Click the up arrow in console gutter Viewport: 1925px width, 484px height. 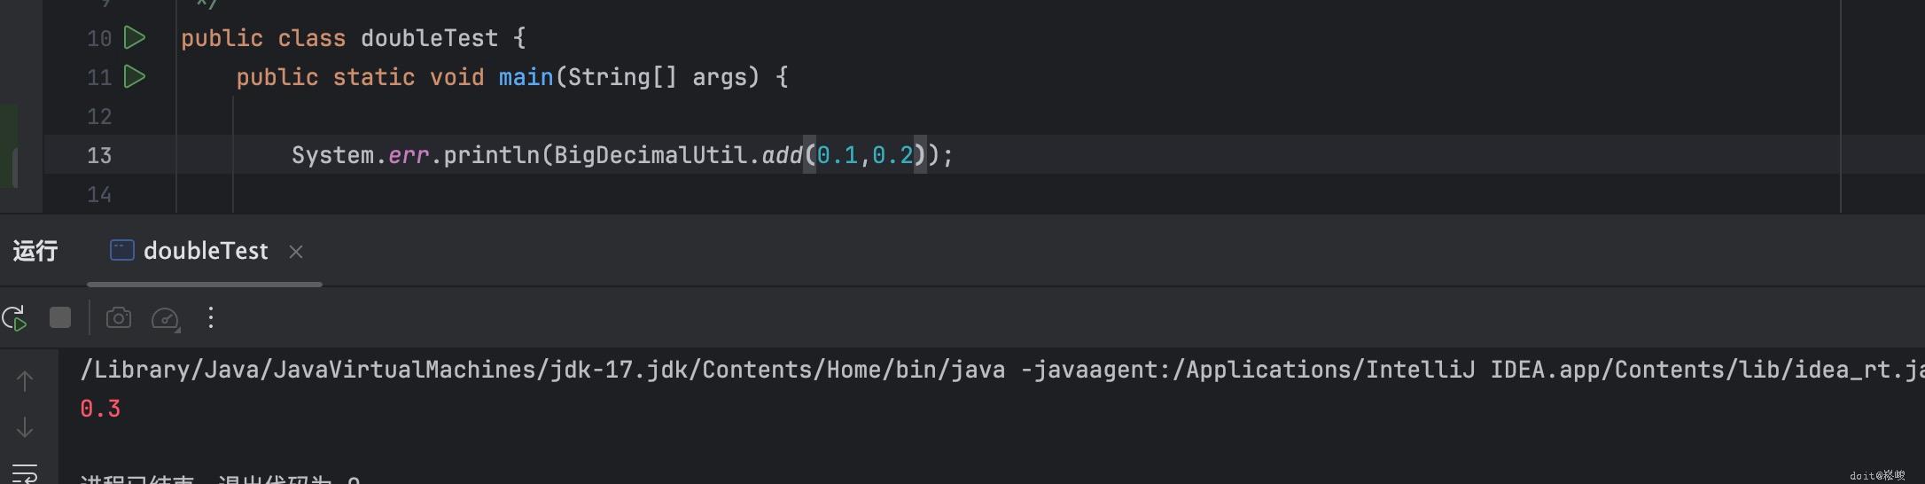(25, 381)
